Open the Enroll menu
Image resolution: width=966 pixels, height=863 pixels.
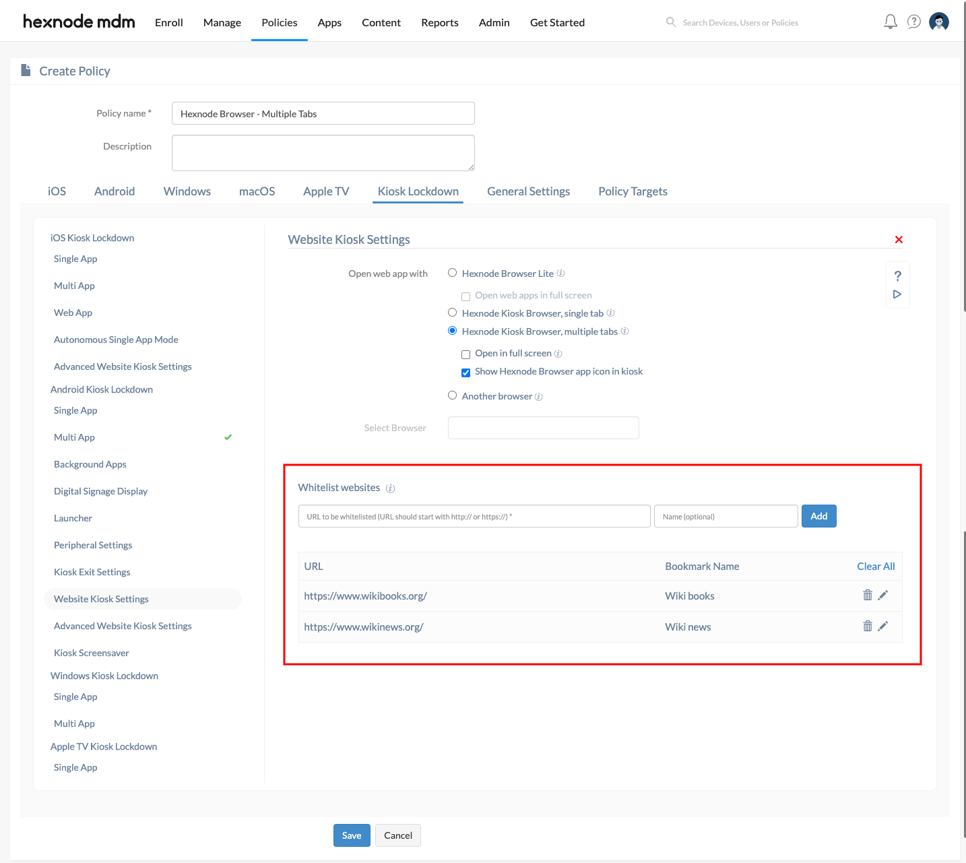click(x=169, y=22)
